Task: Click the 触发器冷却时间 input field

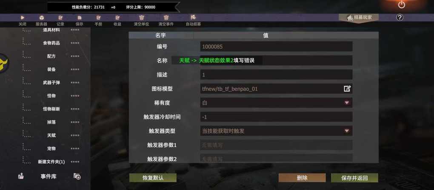Action: 276,117
